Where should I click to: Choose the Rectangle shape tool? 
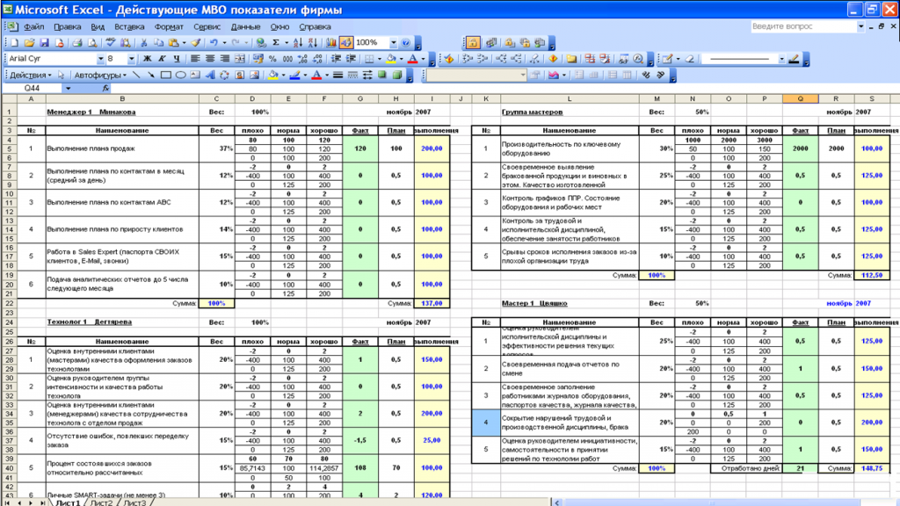click(165, 76)
